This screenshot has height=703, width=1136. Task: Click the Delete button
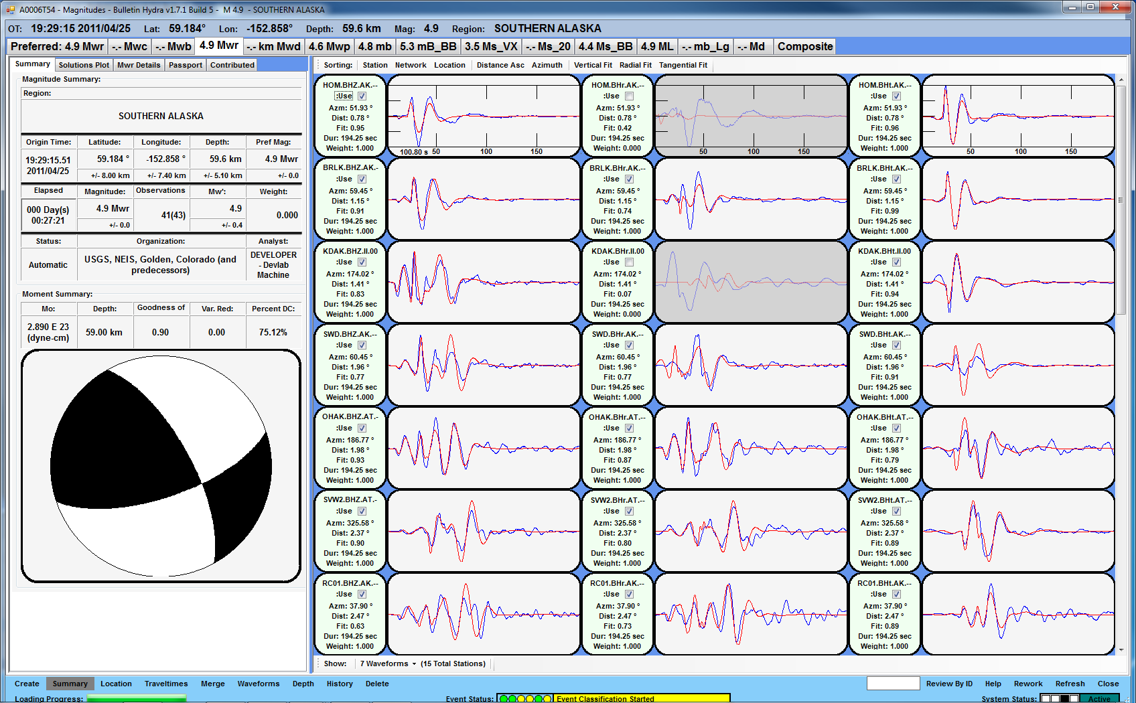coord(377,684)
